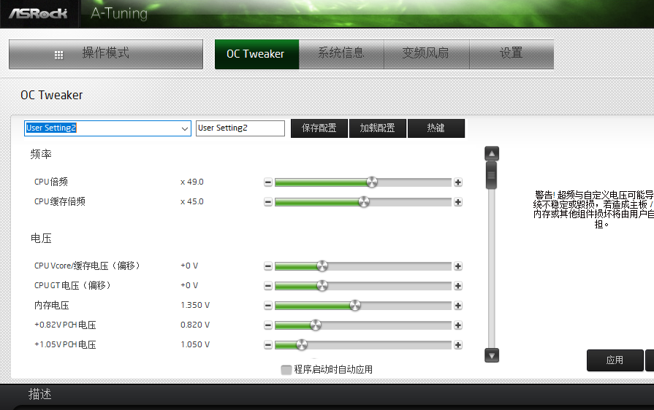654x410 pixels.
Task: Click the x 49.0 CPU ratio value
Action: point(192,182)
